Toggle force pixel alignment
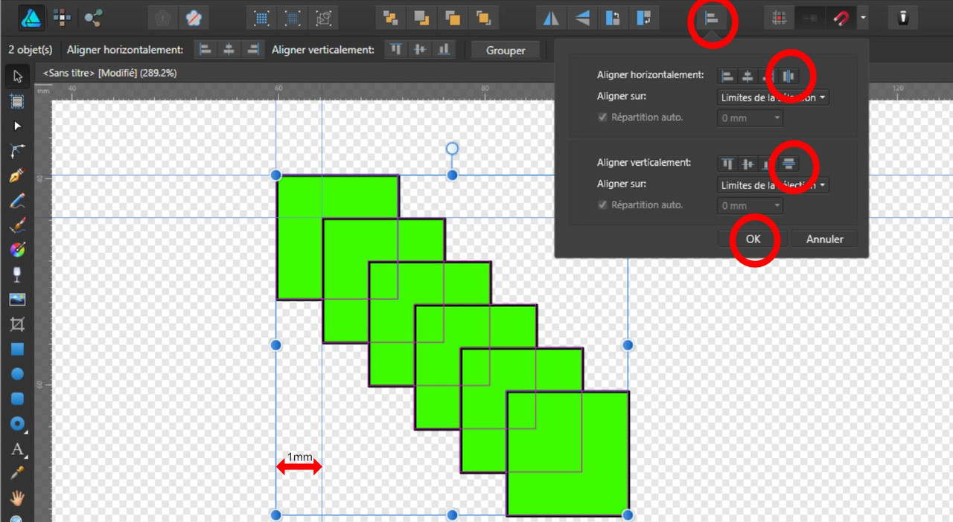The image size is (953, 522). click(x=779, y=17)
